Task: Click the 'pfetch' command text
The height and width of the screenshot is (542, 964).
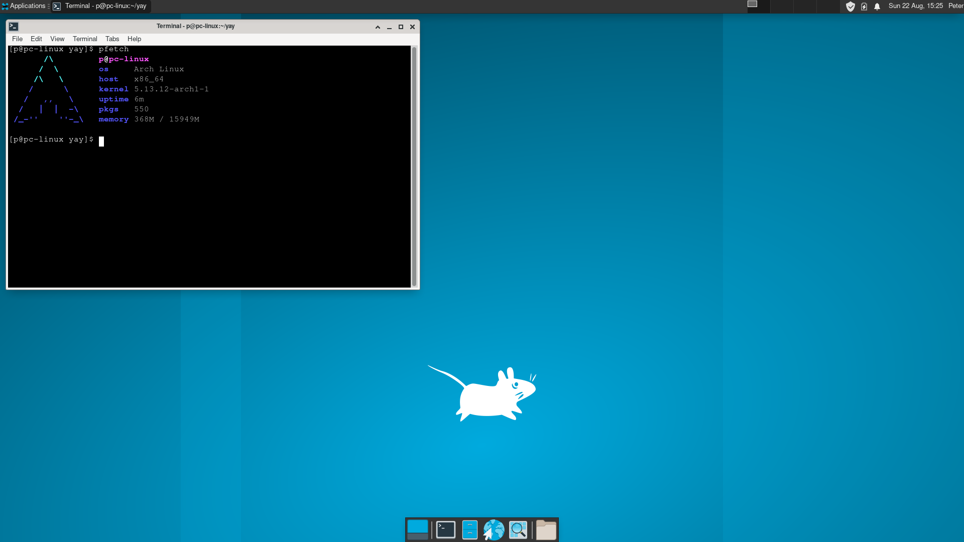Action: [113, 49]
